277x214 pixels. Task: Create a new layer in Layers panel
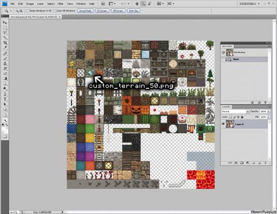click(259, 163)
